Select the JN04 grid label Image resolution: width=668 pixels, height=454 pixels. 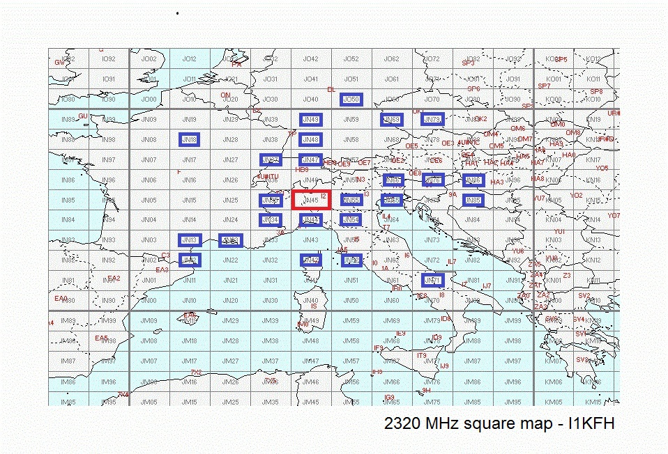pyautogui.click(x=149, y=220)
